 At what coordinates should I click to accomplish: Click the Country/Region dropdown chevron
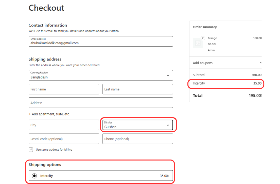point(168,75)
